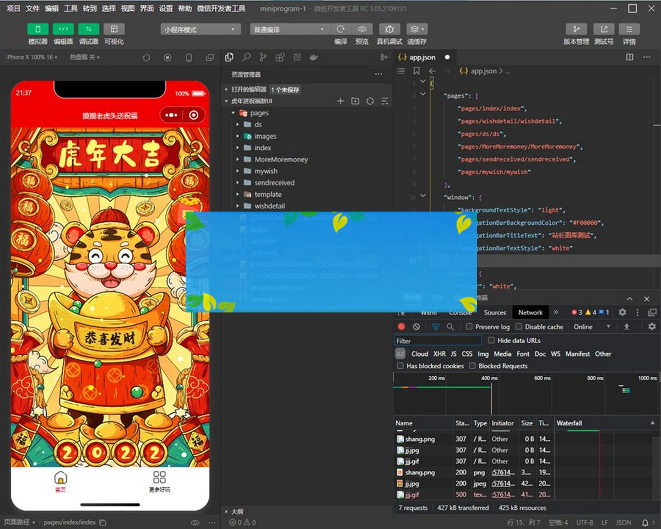Click the 模拟器 simulator toolbar icon
This screenshot has height=529, width=661.
click(37, 29)
